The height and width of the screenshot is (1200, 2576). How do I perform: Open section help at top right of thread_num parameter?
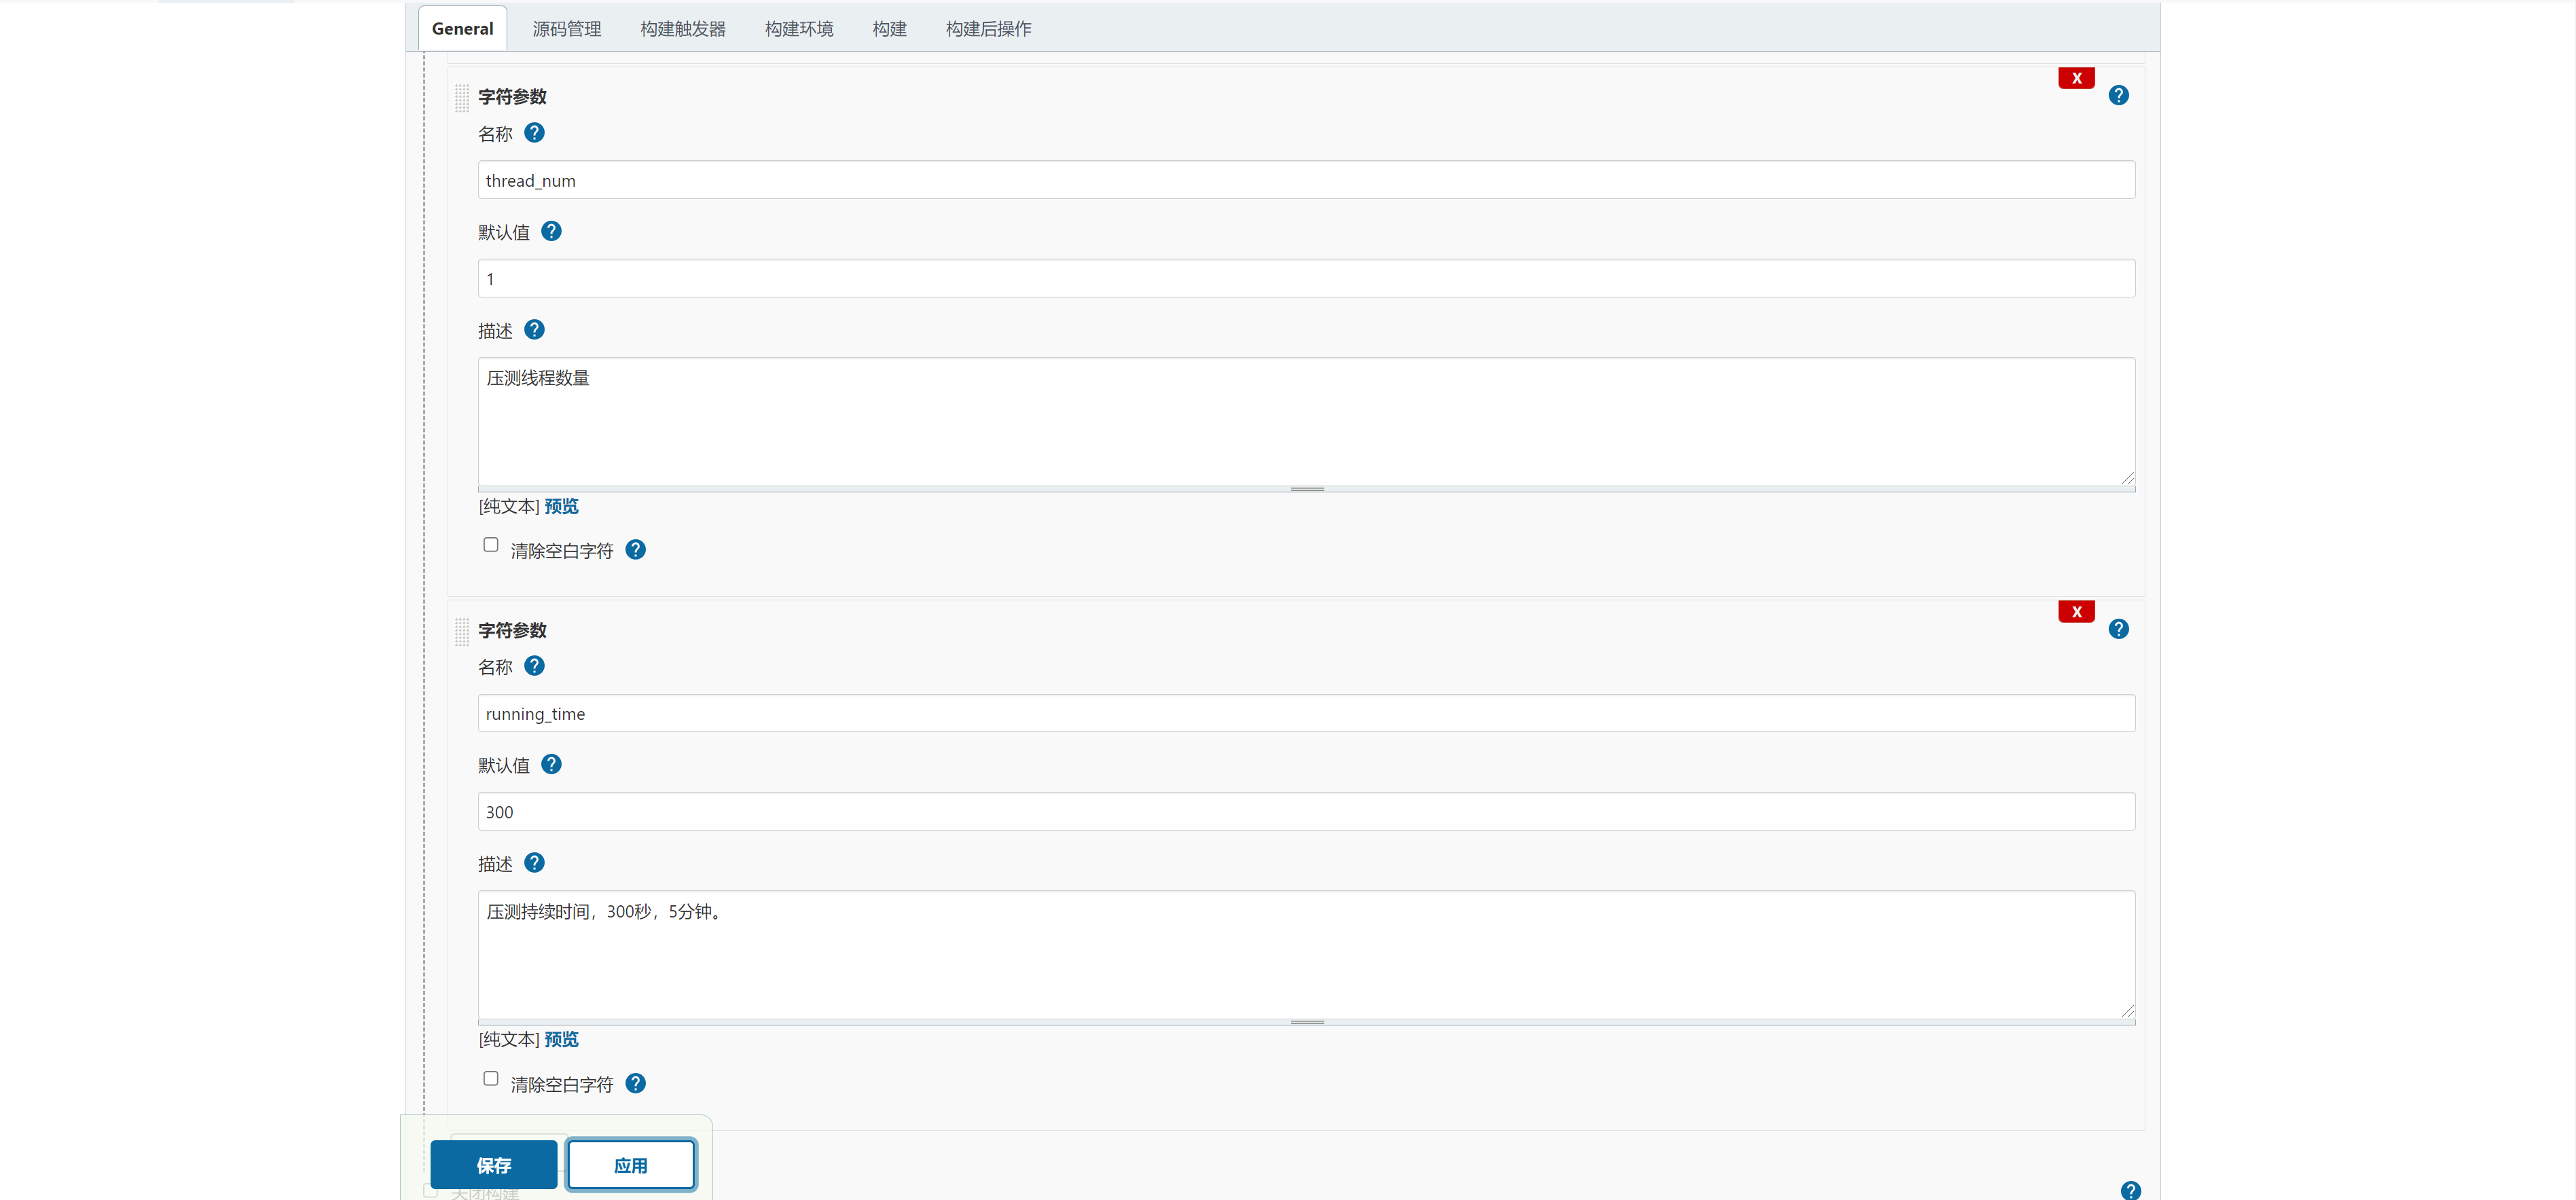pyautogui.click(x=2118, y=96)
